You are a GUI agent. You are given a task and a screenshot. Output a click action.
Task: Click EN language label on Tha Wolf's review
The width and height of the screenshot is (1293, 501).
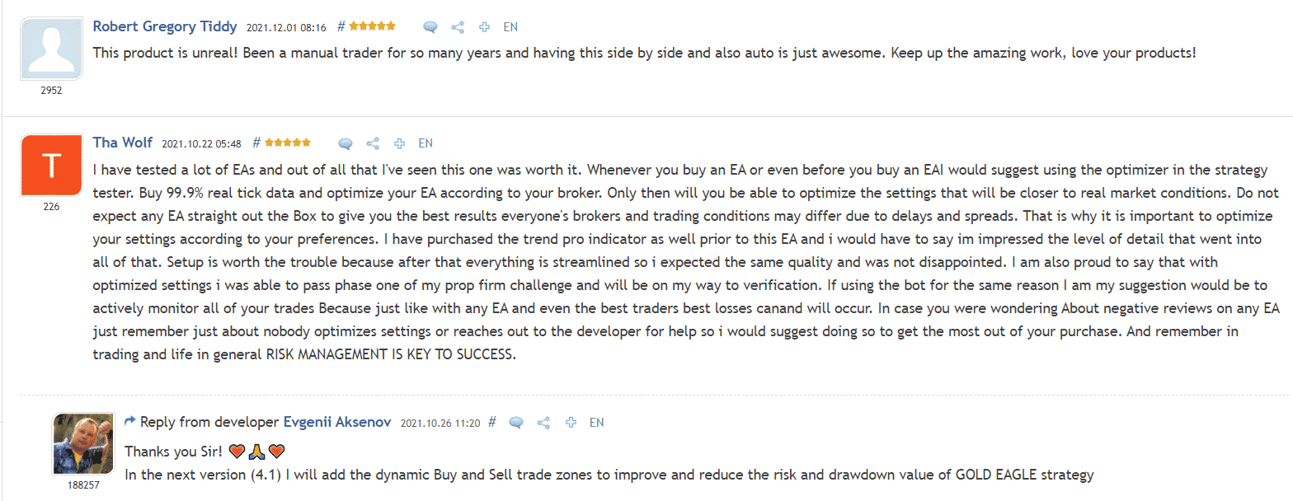(426, 143)
